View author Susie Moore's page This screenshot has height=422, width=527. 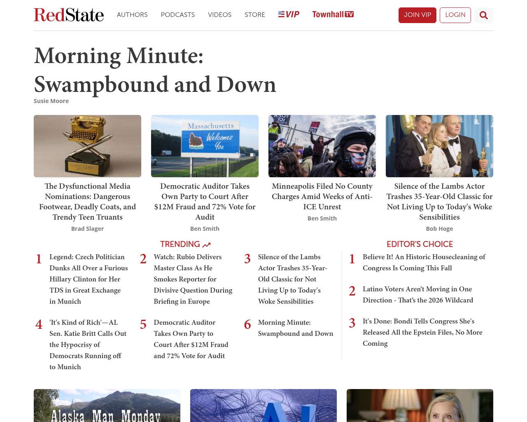(x=51, y=101)
